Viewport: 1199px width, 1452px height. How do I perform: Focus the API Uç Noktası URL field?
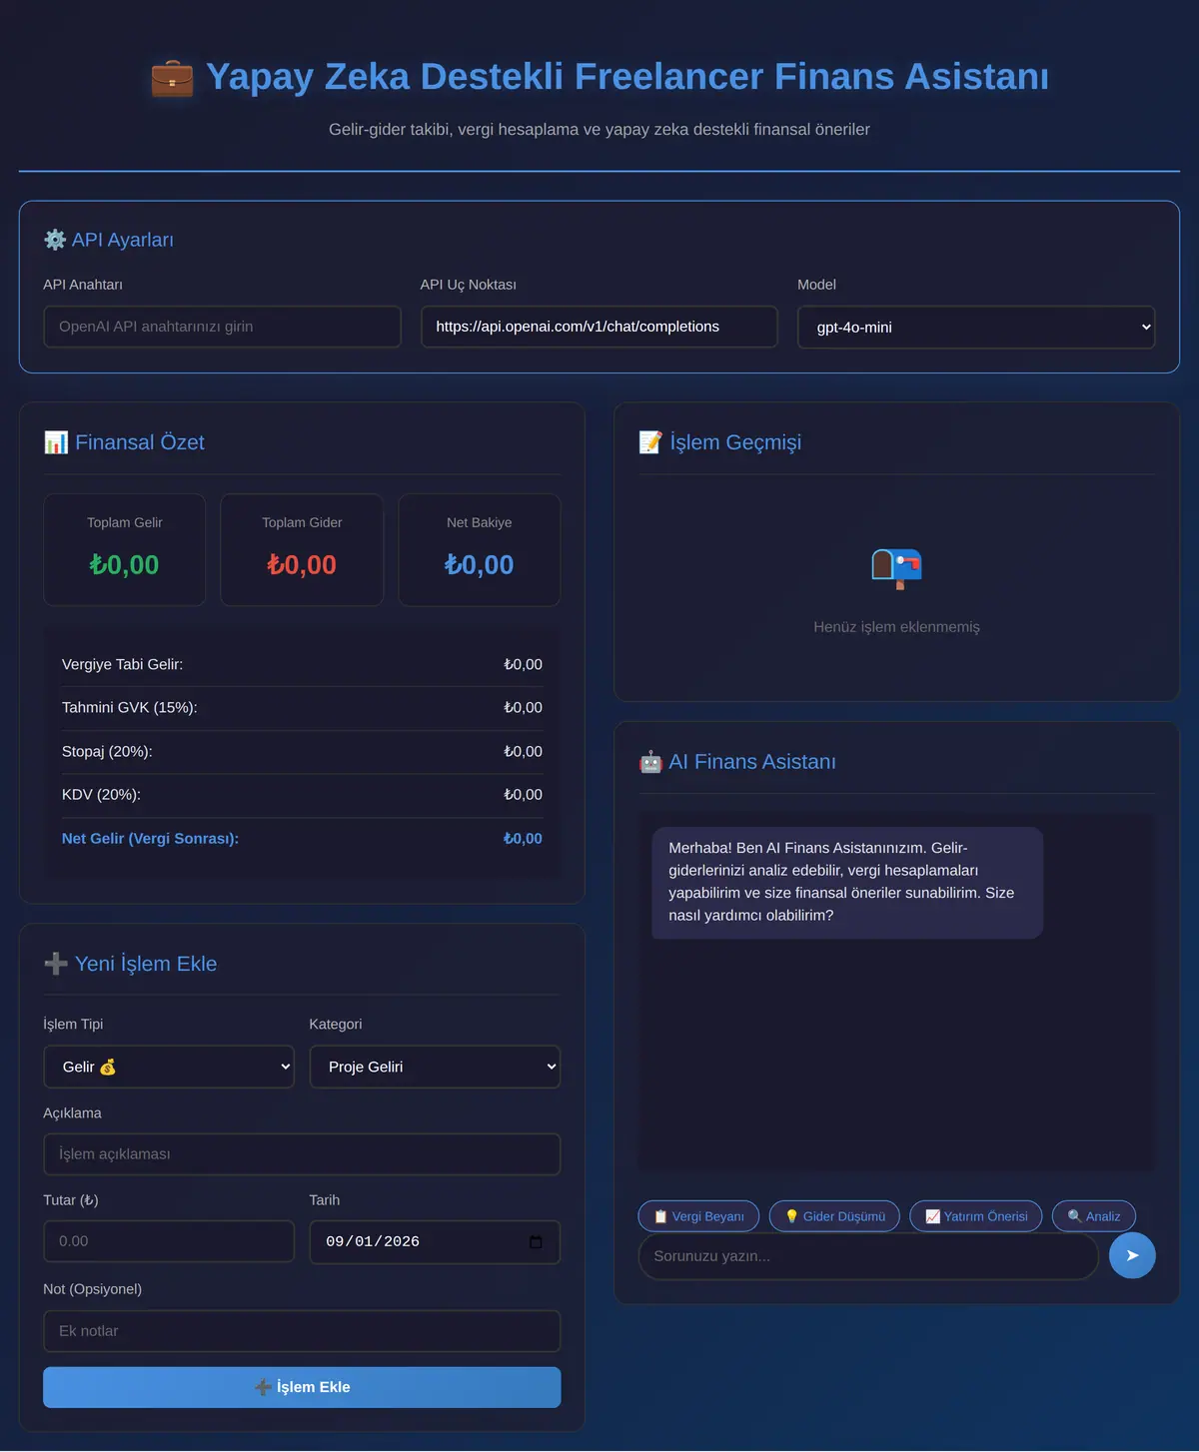[599, 327]
